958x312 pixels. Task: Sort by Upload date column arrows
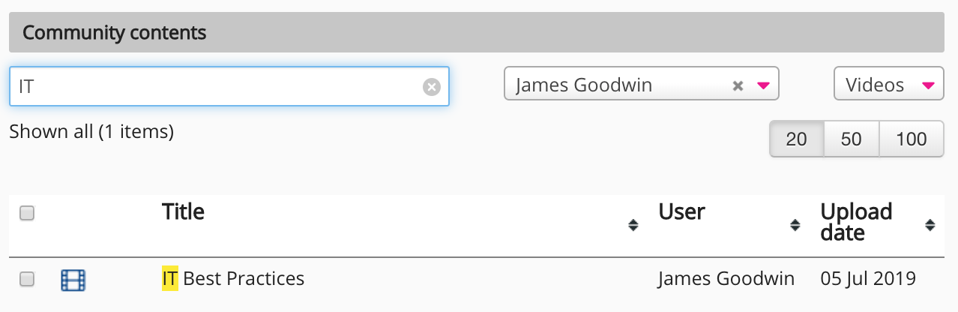(x=930, y=225)
